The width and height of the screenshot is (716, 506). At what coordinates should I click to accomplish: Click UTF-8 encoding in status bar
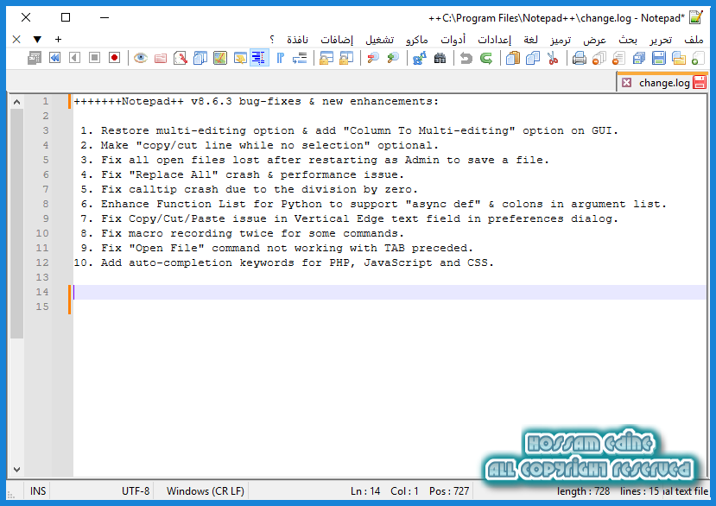(x=135, y=491)
